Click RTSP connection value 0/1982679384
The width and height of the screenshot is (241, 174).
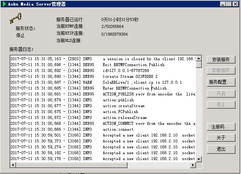click(114, 34)
